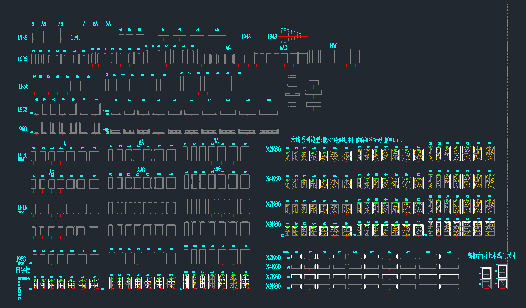
Task: Select the 1949 label text
Action: tap(272, 37)
